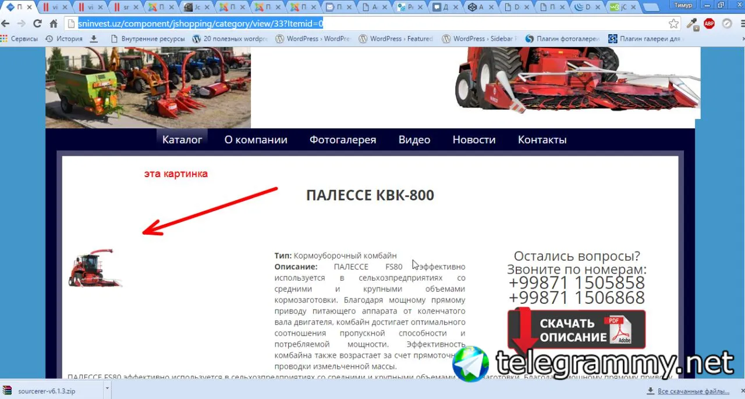The height and width of the screenshot is (399, 745).
Task: Click the grey round extension icon beside ABP
Action: point(726,24)
